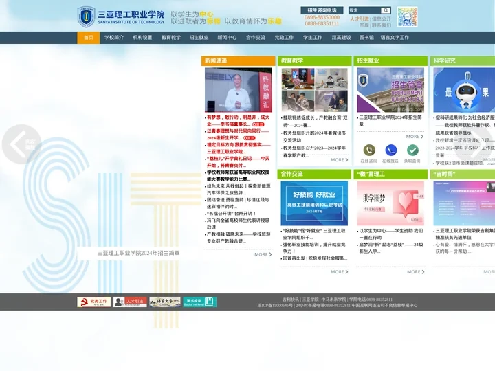The image size is (495, 371).
Task: Open news "荔枝儿"开学典礼日记
Action: tap(238, 161)
